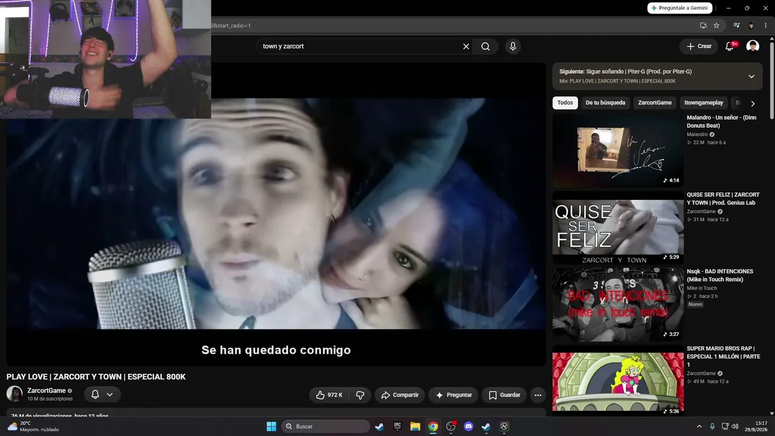Open the volume speaker tray icon
Image resolution: width=775 pixels, height=436 pixels.
click(735, 426)
